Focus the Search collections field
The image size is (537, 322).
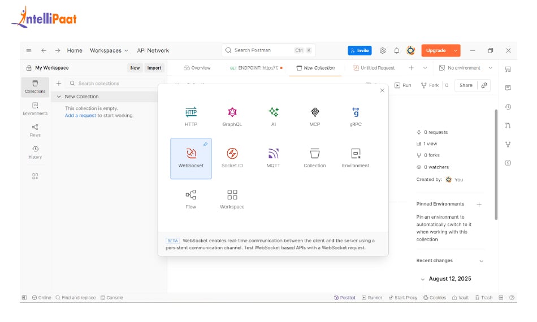point(115,83)
